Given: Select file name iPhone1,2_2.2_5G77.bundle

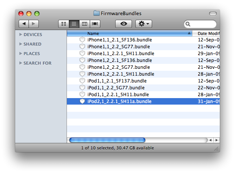Looking at the screenshot, I should point(119,67).
